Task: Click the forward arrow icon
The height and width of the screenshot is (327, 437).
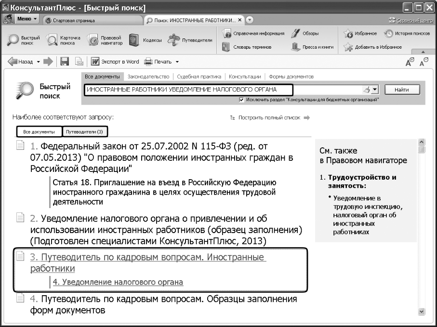Action: pyautogui.click(x=48, y=62)
